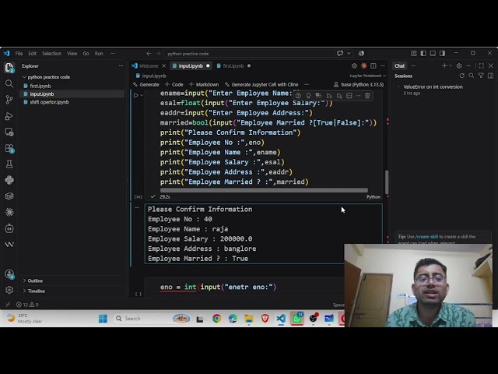Open the Run menu
This screenshot has width=498, height=374.
99,54
